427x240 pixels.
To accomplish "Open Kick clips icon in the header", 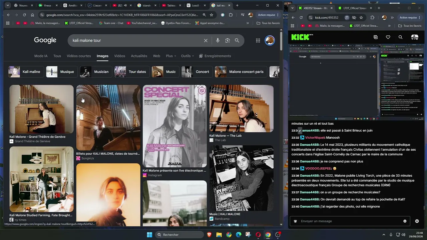I will [x=376, y=37].
